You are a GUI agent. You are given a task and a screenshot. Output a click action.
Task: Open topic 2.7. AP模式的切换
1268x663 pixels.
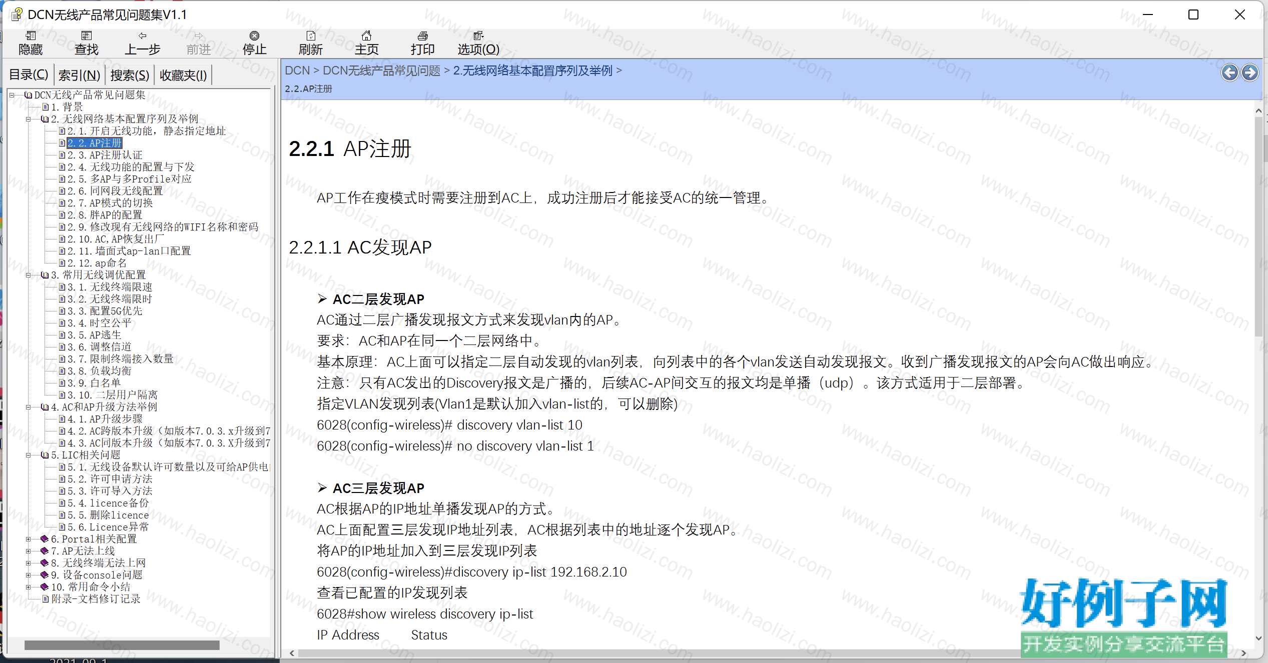pos(110,203)
